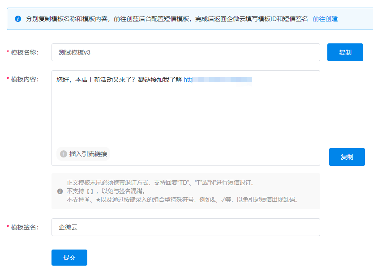
Task: Click the banner instruction text about 创蓝后台
Action: pyautogui.click(x=167, y=19)
